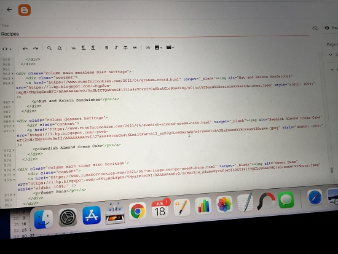Open Numbers from the Dock
Screen dimensions: 338x254
(203, 205)
